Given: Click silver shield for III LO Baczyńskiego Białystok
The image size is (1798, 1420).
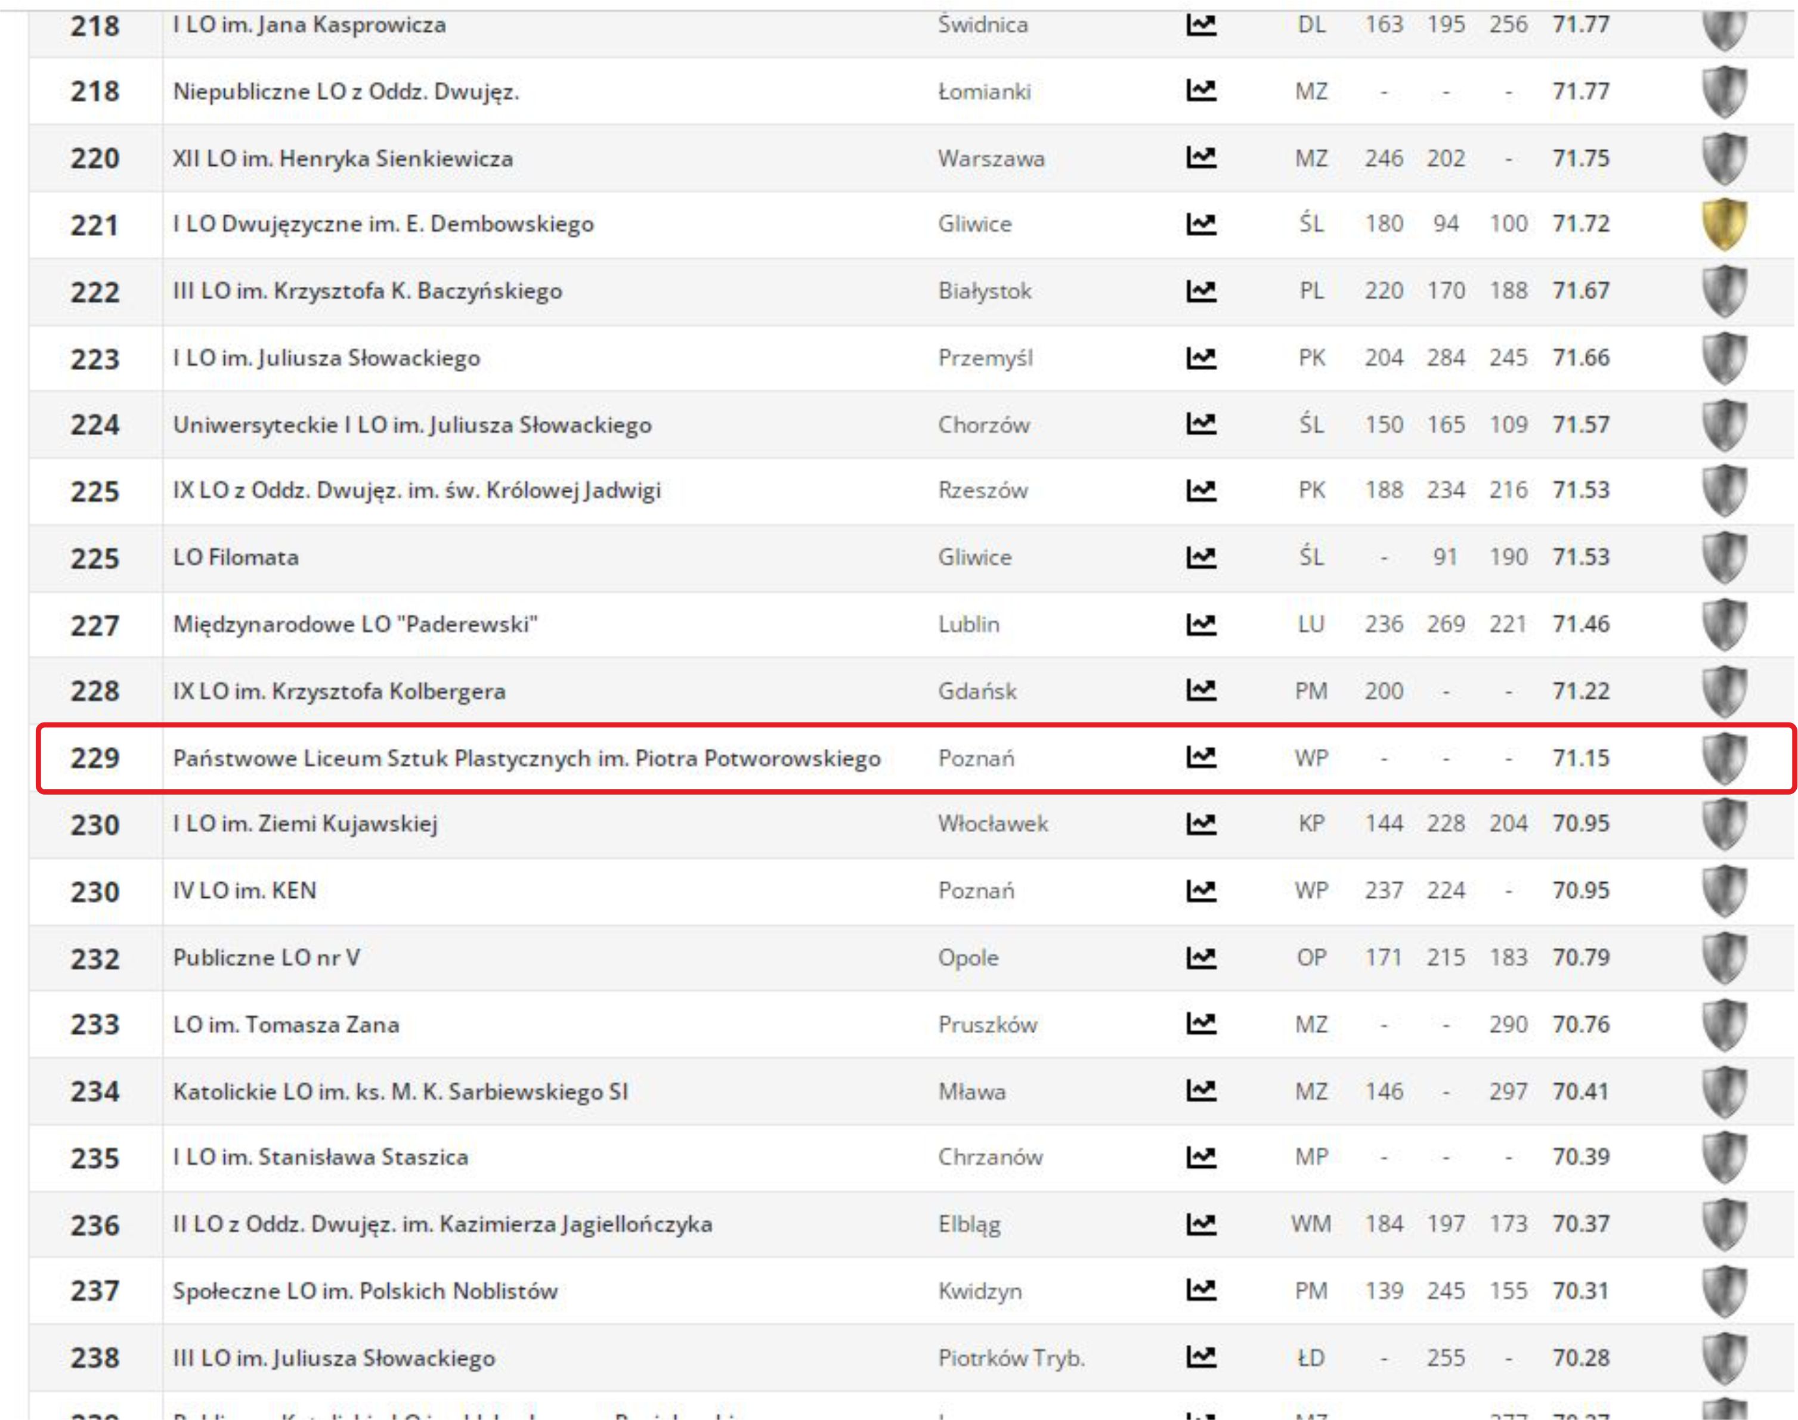Looking at the screenshot, I should 1724,291.
